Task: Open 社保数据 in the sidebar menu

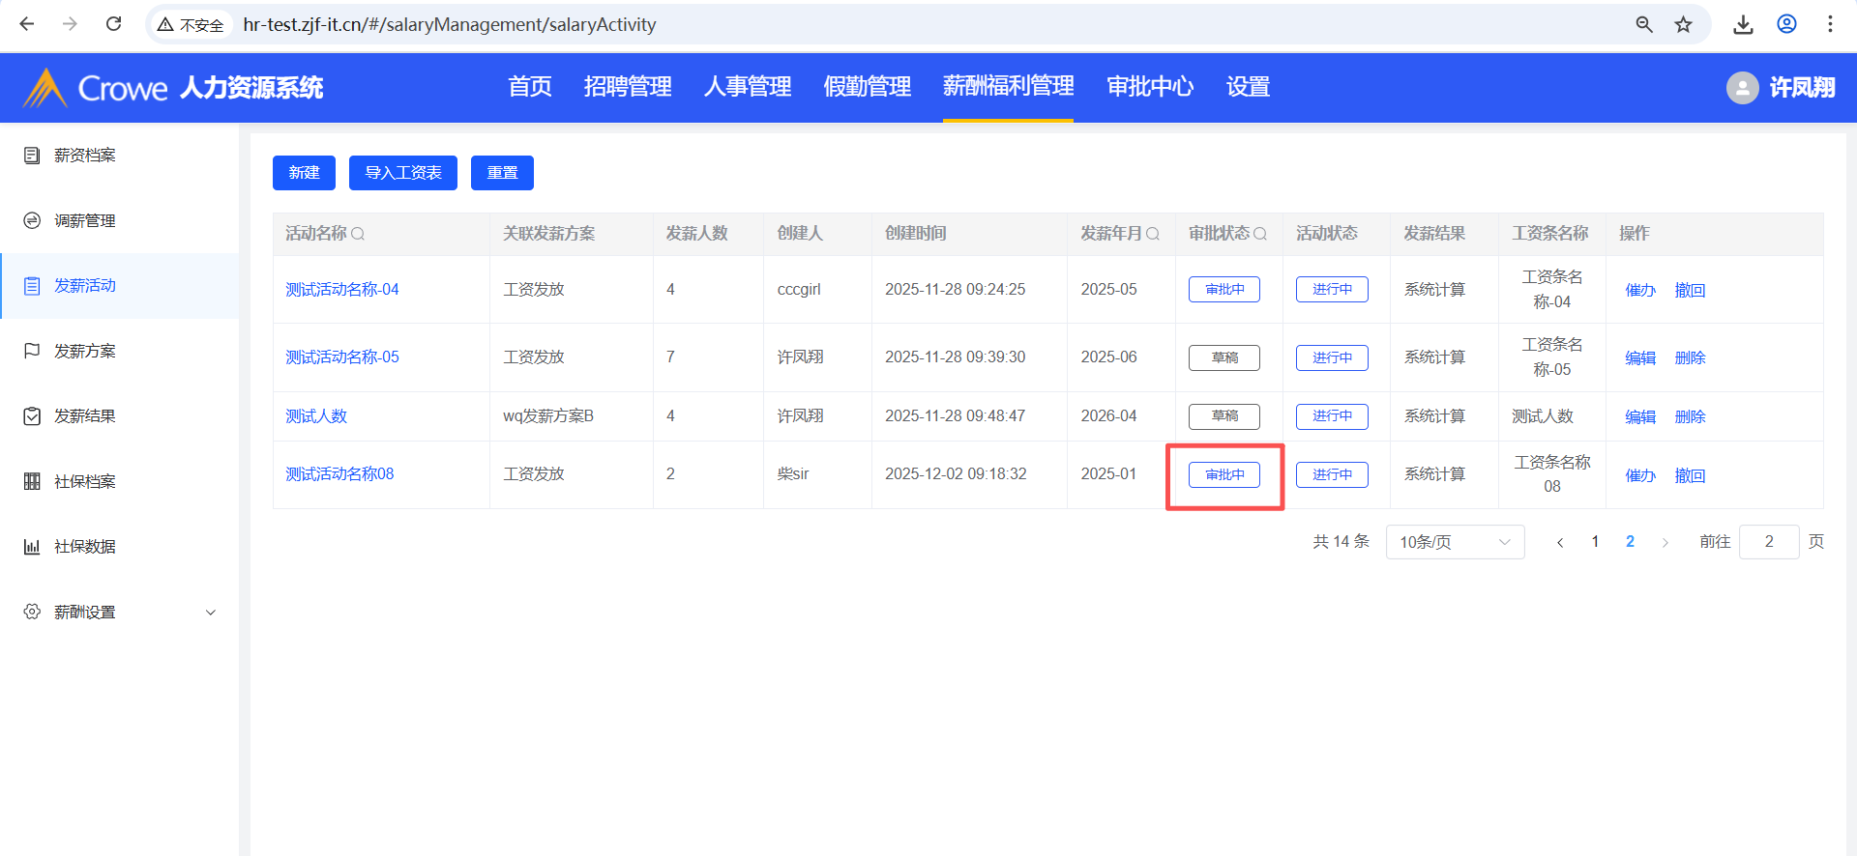Action: (85, 547)
